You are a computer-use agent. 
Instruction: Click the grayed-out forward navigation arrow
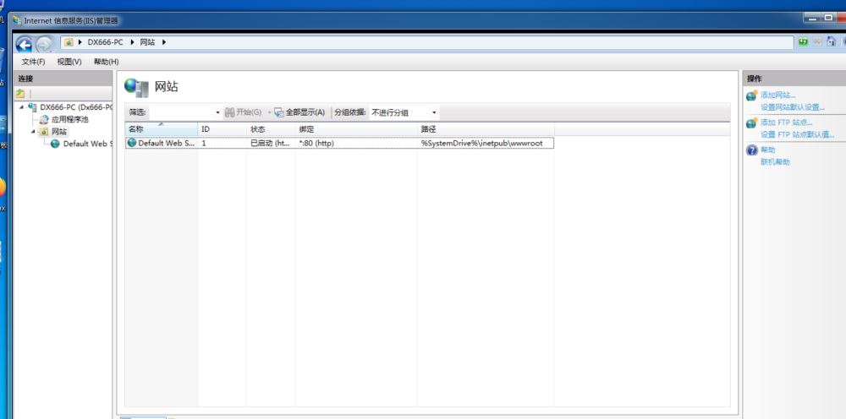point(44,44)
